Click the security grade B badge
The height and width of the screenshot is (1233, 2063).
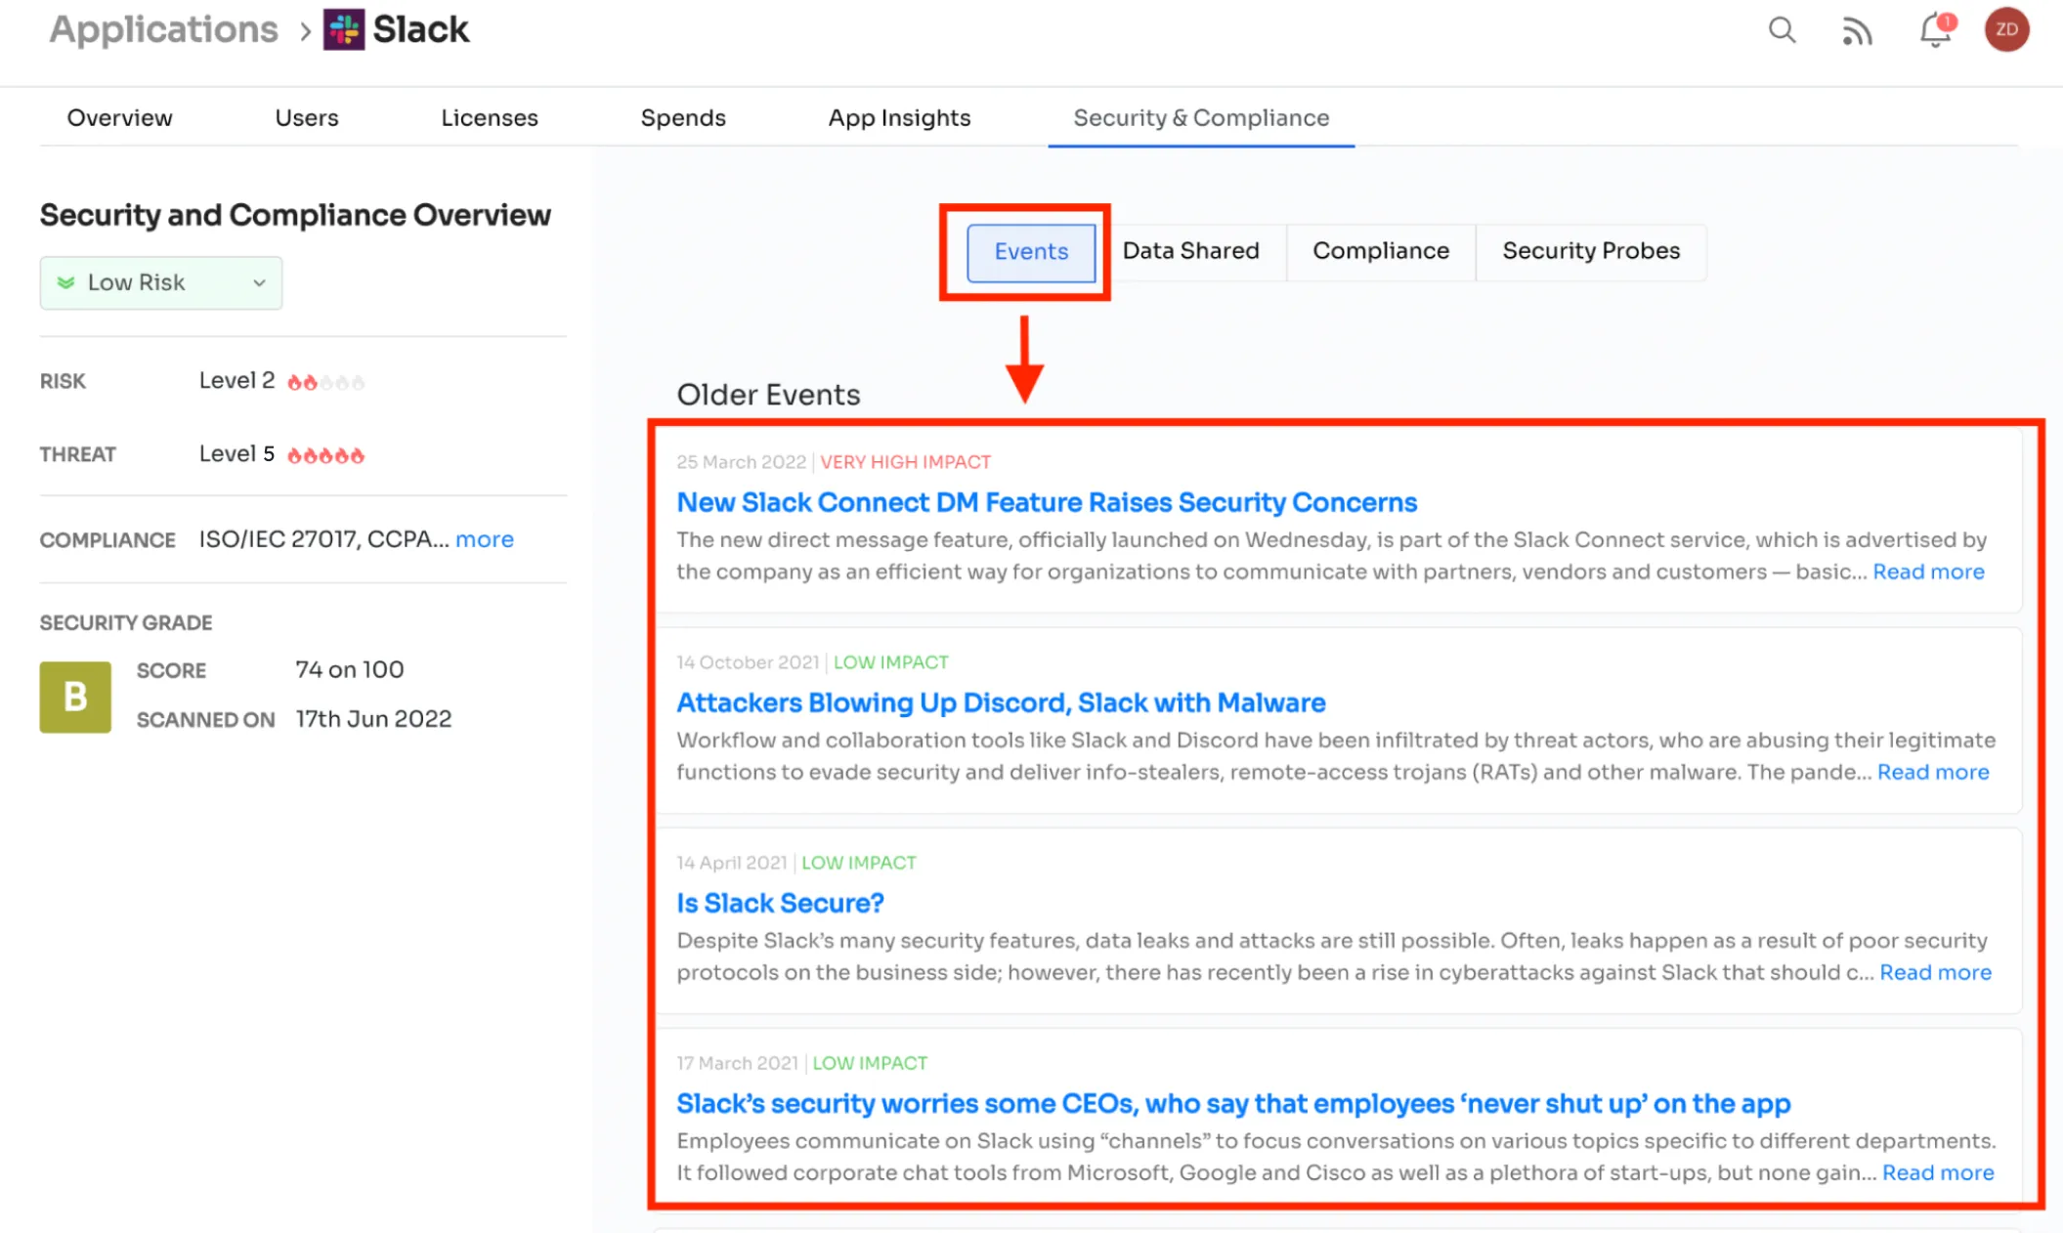click(75, 697)
